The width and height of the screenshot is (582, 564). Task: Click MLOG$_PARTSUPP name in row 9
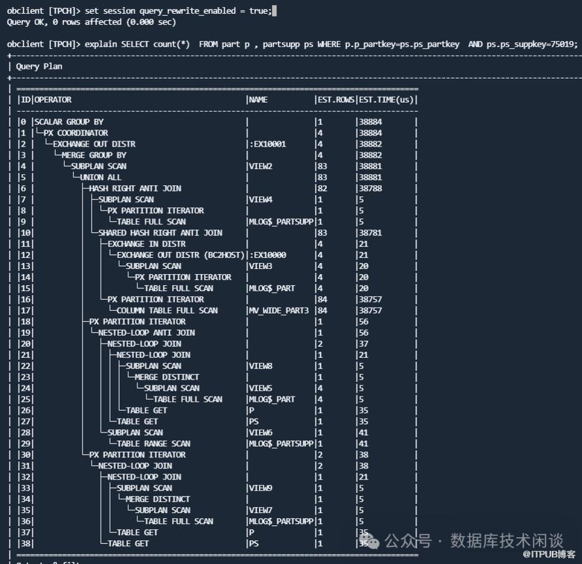coord(281,222)
